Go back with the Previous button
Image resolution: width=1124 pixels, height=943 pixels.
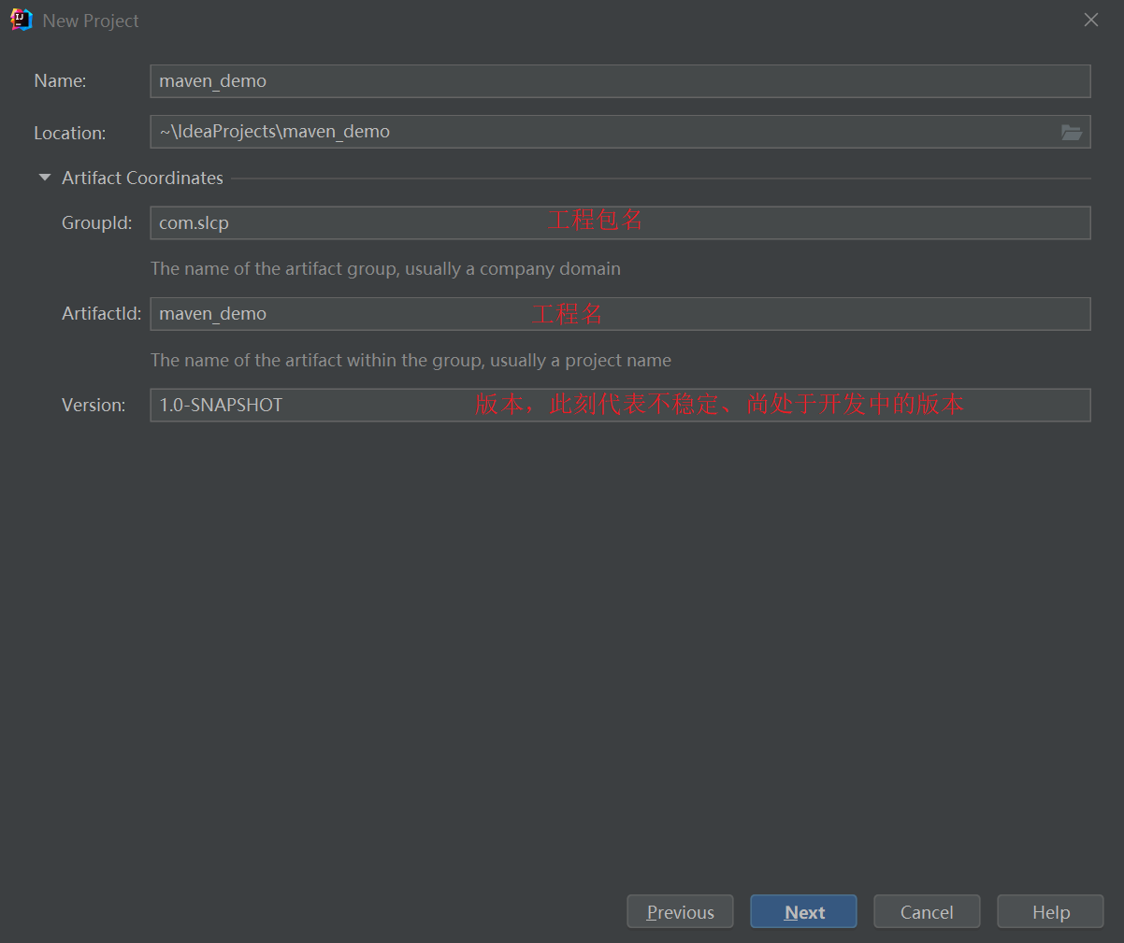(x=680, y=912)
